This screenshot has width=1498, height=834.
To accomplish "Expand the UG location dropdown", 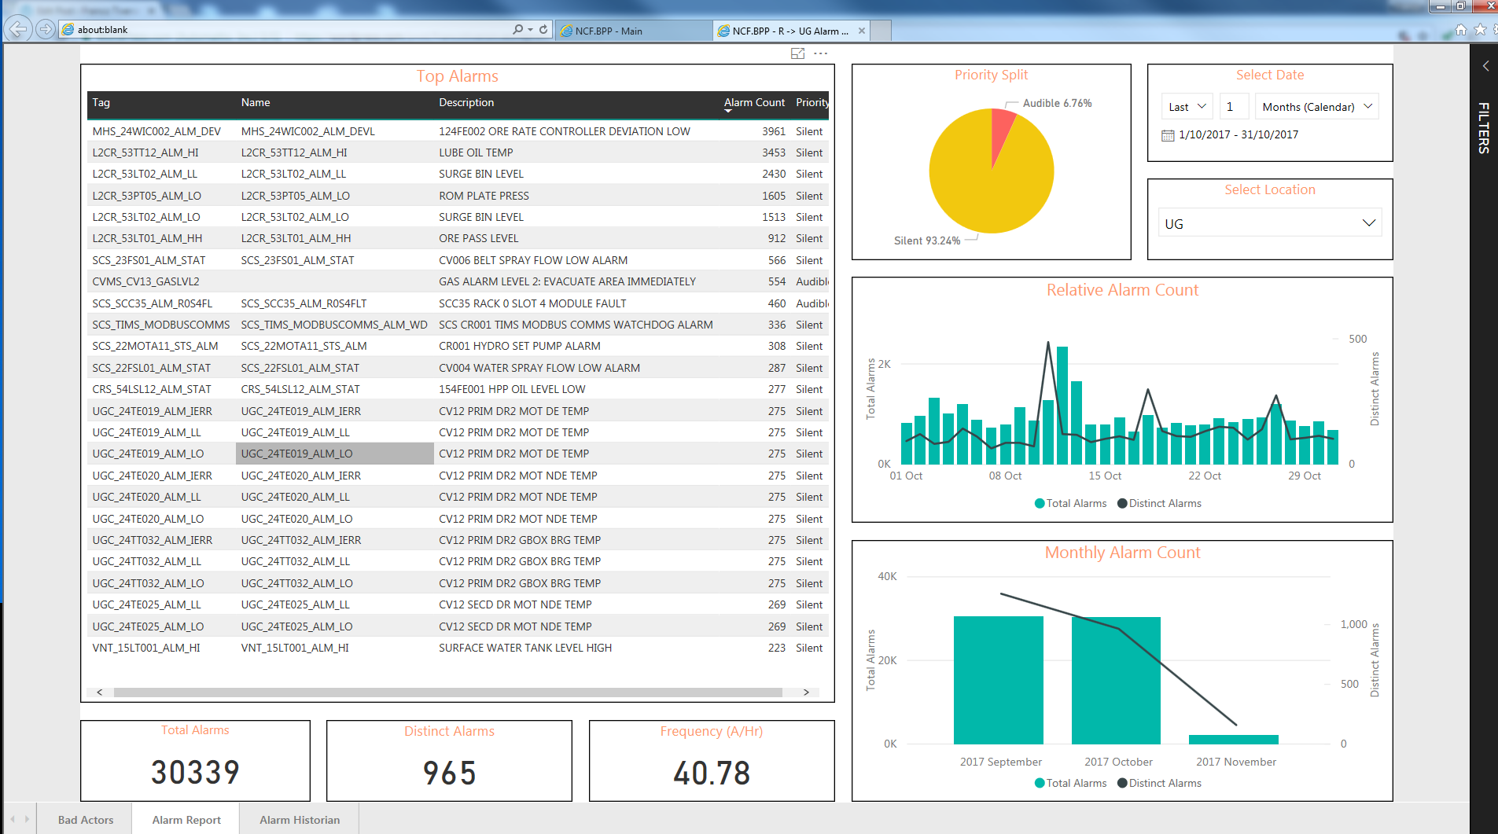I will [x=1270, y=223].
